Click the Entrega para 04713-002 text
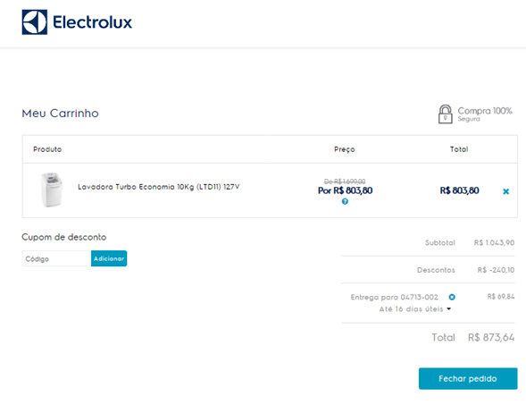Image resolution: width=526 pixels, height=405 pixels. coord(395,297)
